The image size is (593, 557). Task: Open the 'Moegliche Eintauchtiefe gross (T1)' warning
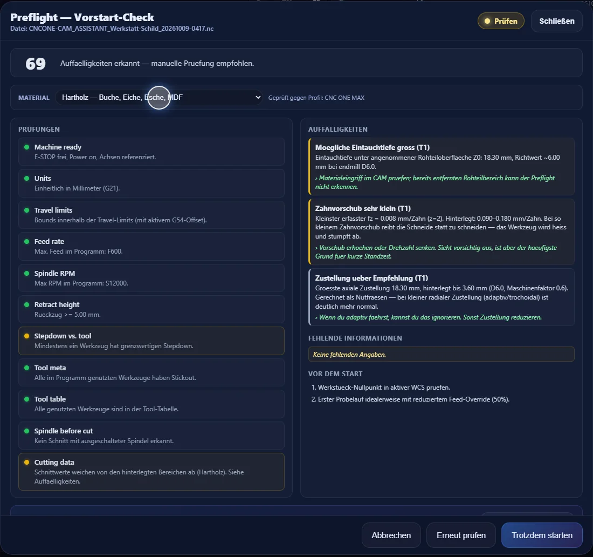(442, 167)
